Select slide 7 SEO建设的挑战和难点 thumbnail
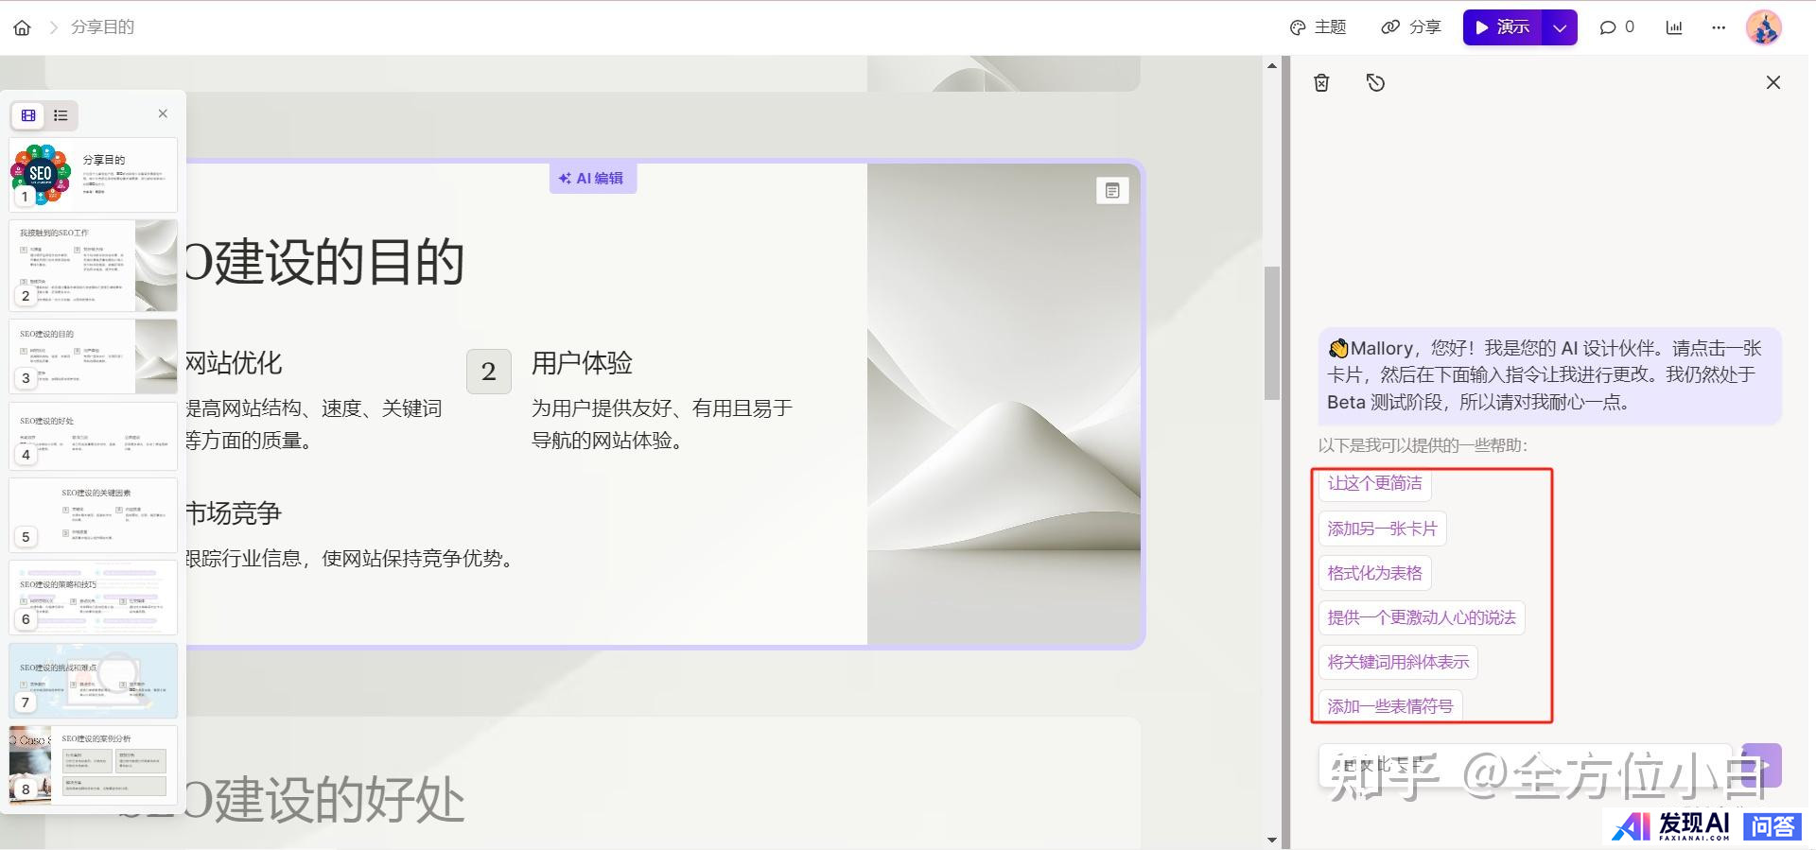 coord(93,681)
